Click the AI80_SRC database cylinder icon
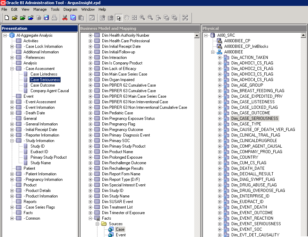 [213, 35]
